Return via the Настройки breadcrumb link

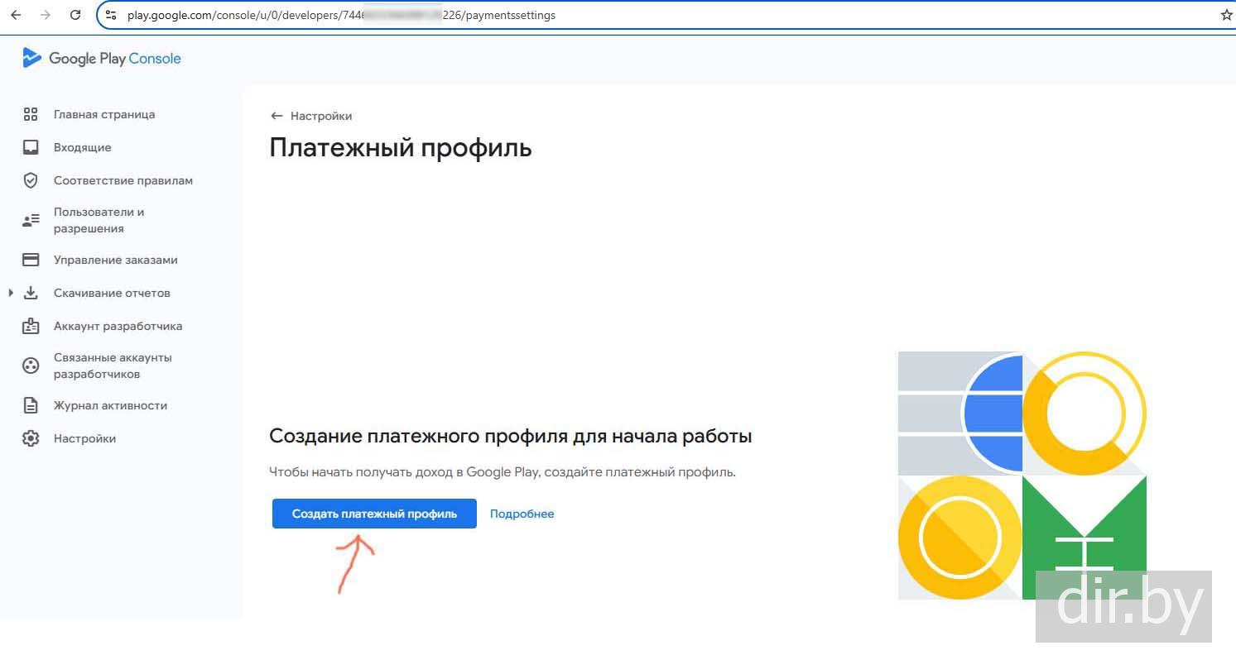321,116
